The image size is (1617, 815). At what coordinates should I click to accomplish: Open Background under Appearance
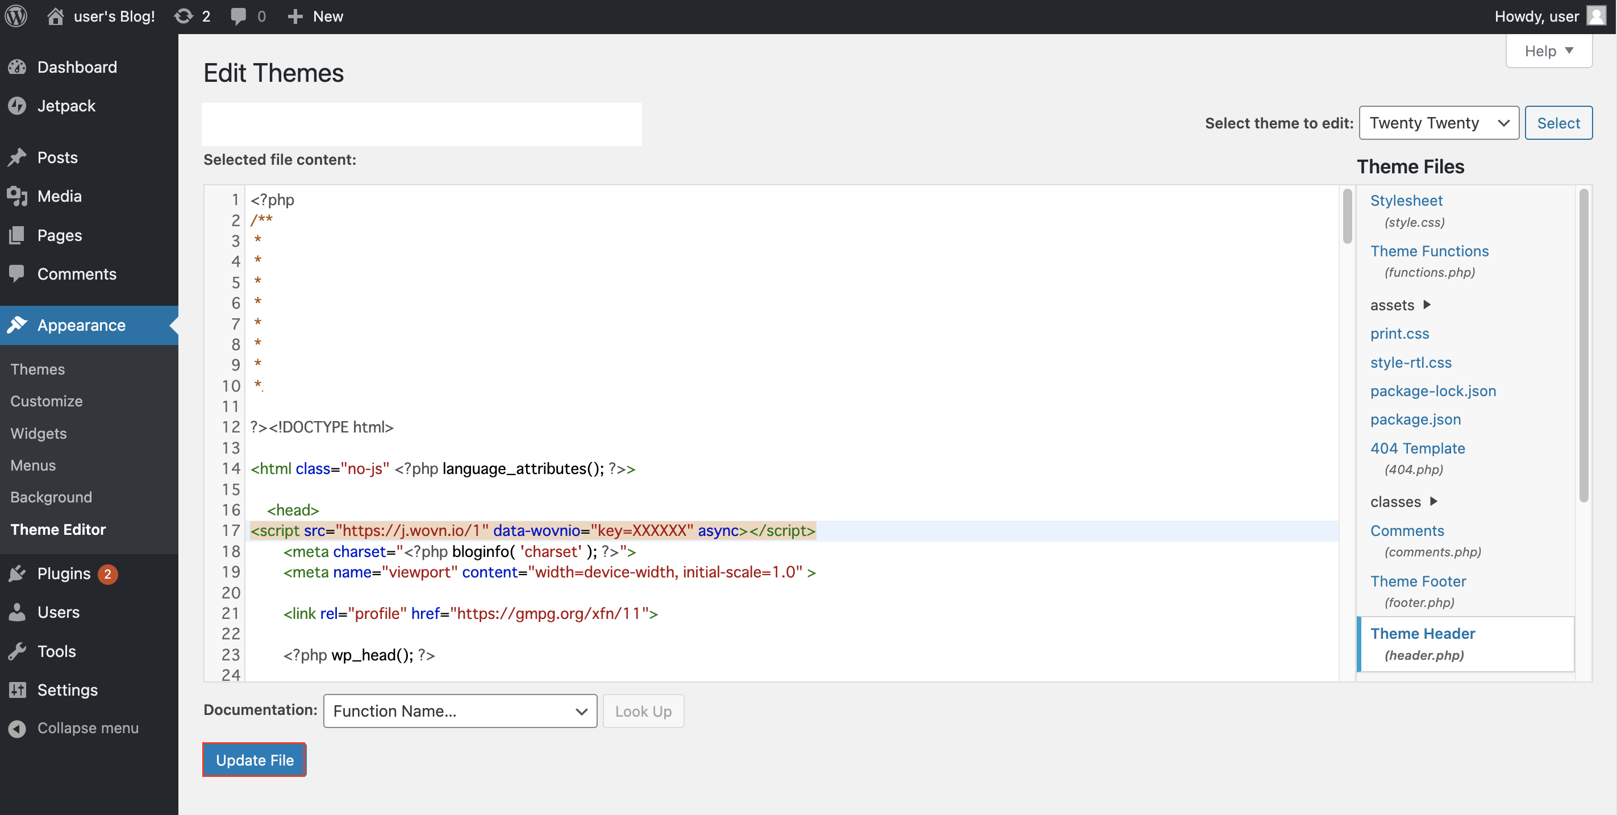coord(51,497)
